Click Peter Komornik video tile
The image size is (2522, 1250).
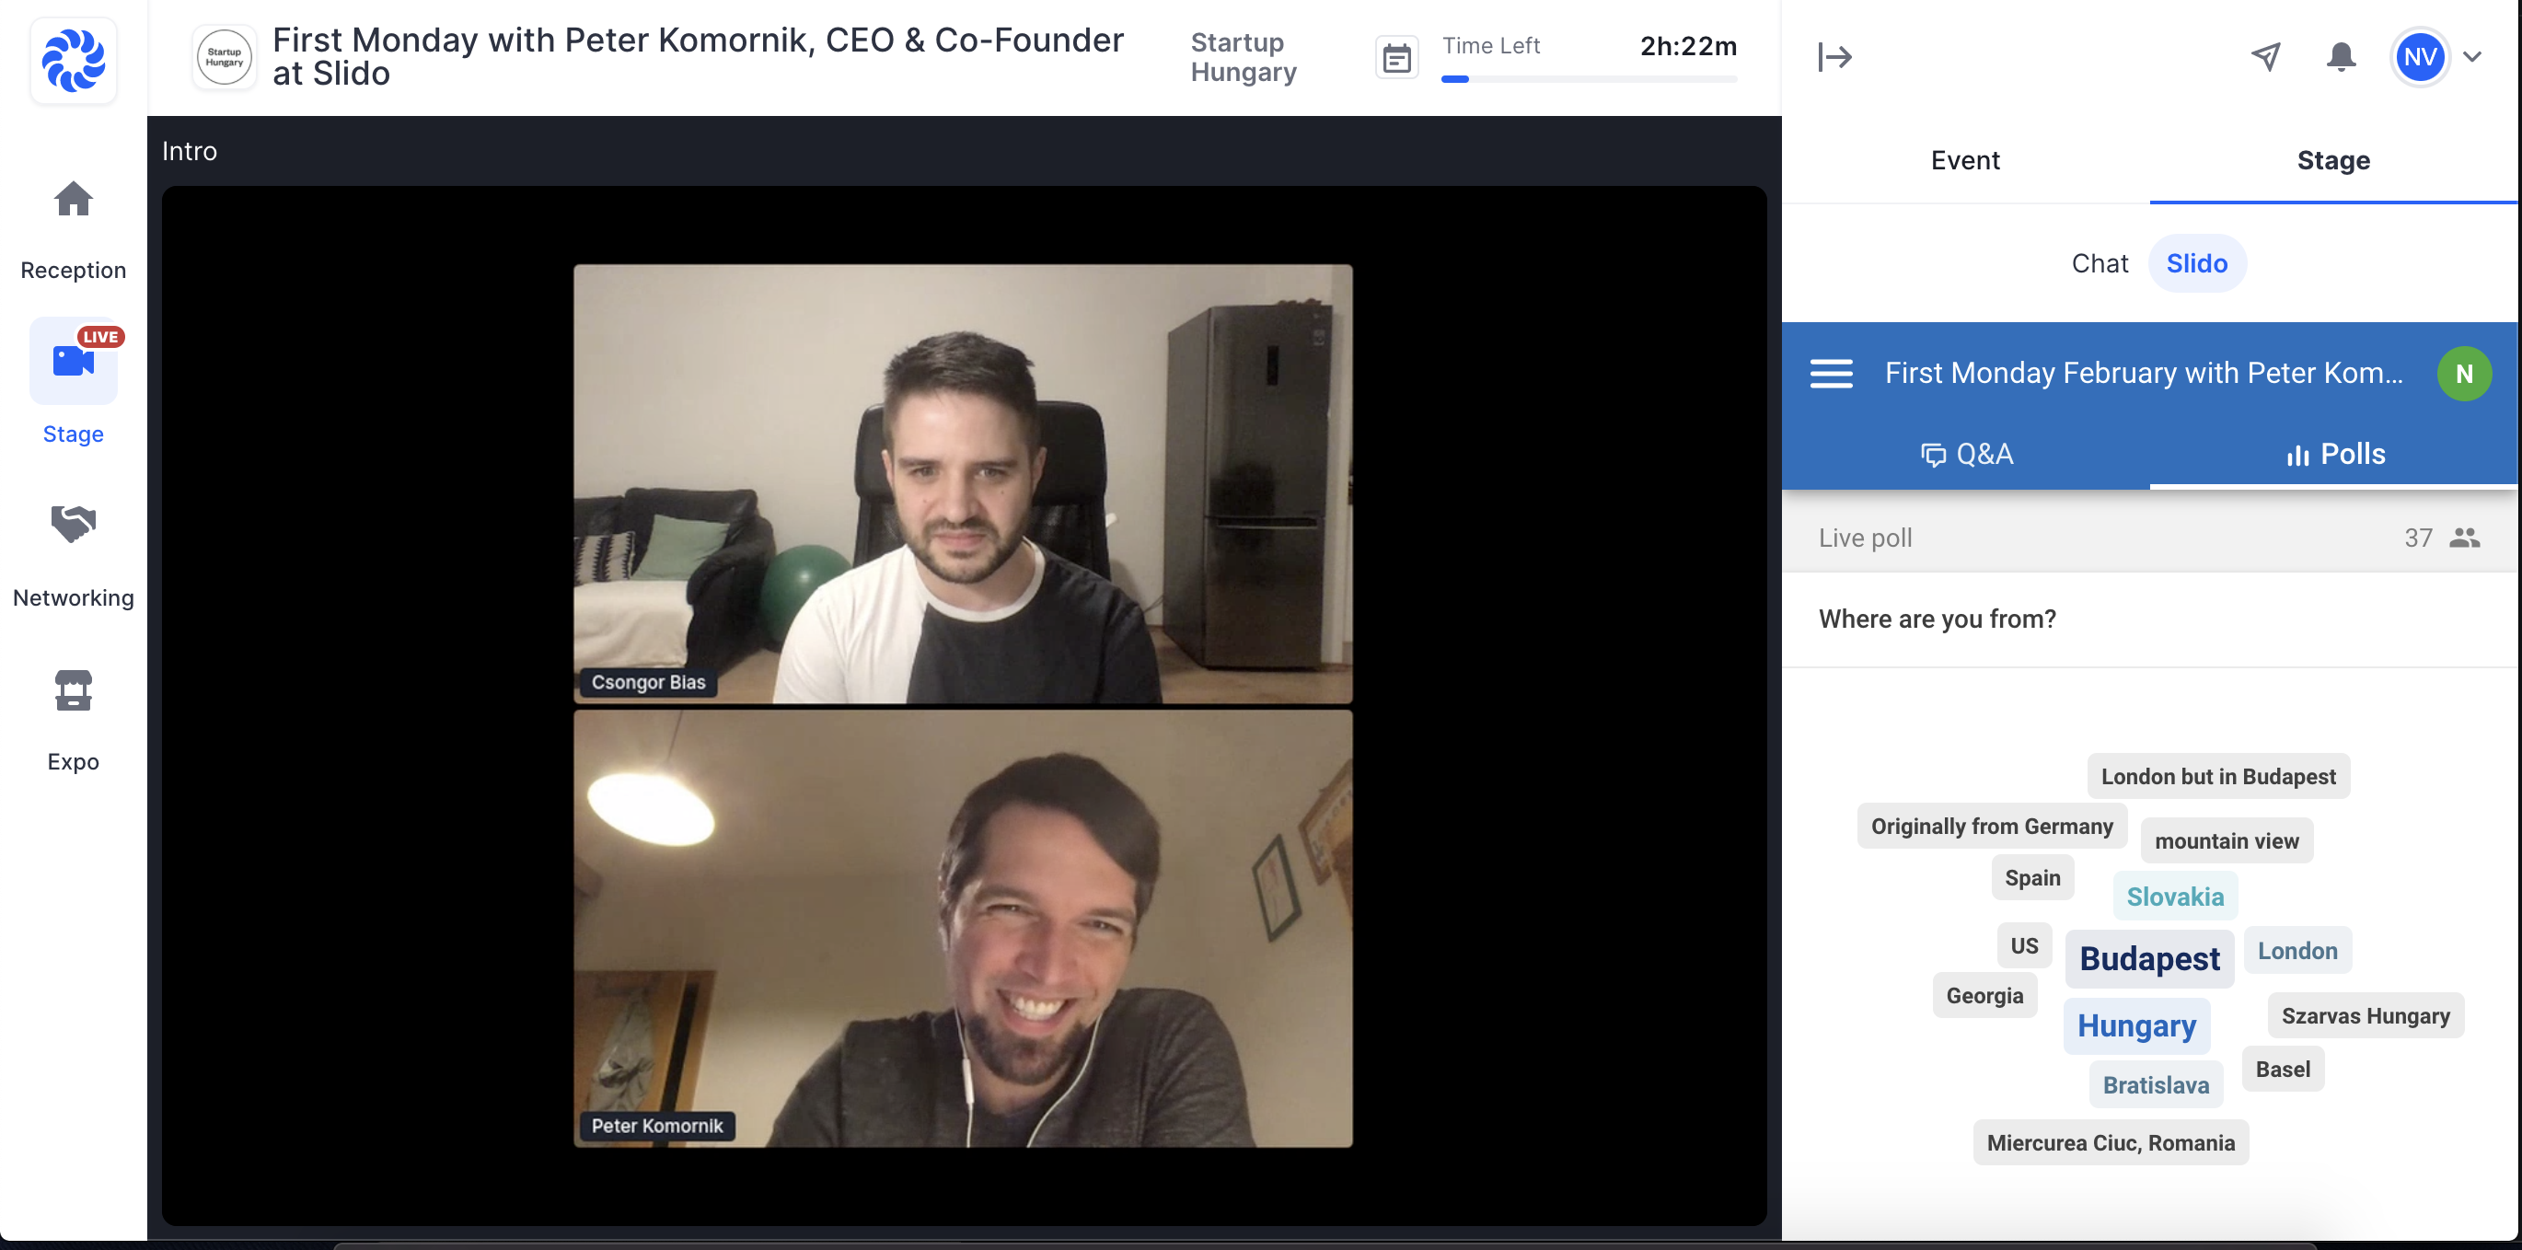pyautogui.click(x=963, y=928)
